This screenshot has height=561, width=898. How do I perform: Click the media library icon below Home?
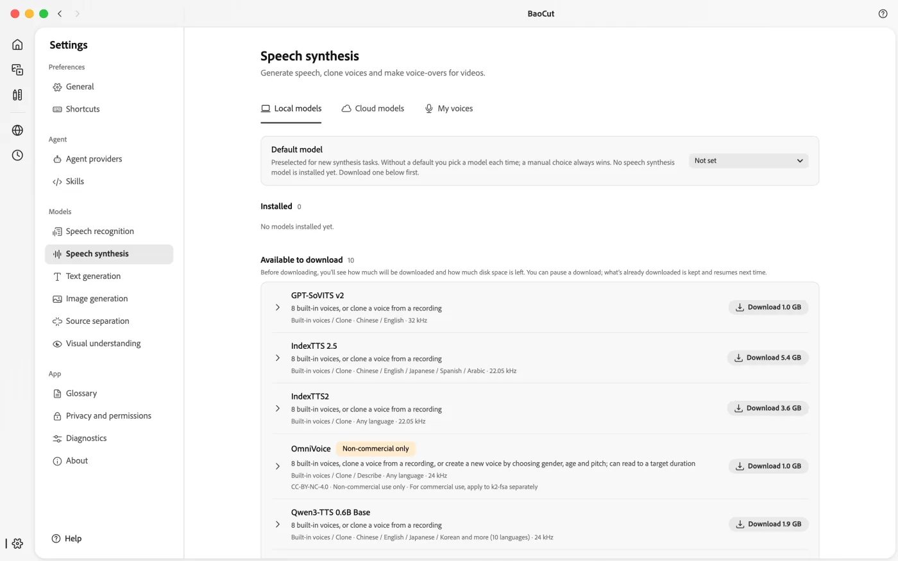click(17, 69)
